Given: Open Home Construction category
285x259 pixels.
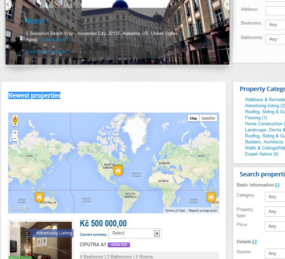Looking at the screenshot, I should 265,124.
